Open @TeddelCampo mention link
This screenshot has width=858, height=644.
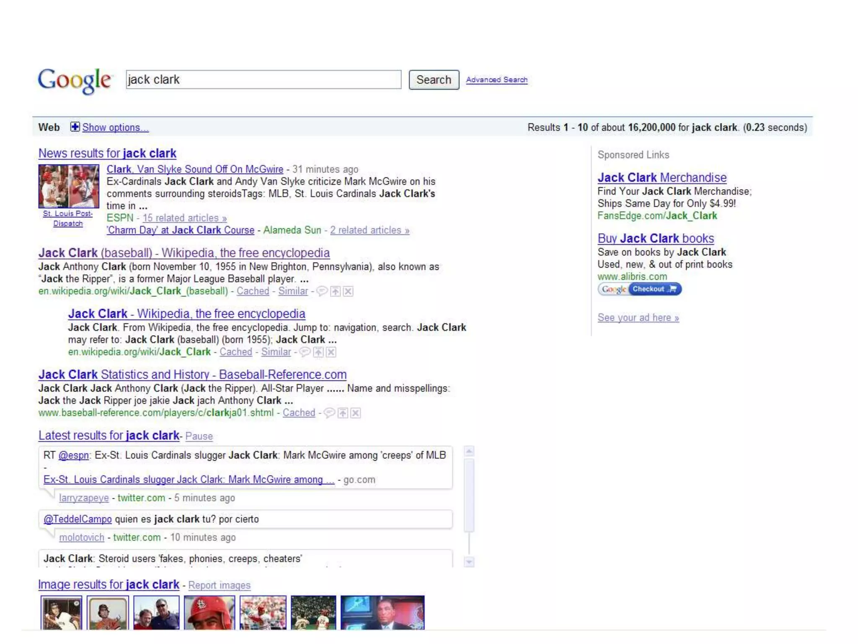78,519
